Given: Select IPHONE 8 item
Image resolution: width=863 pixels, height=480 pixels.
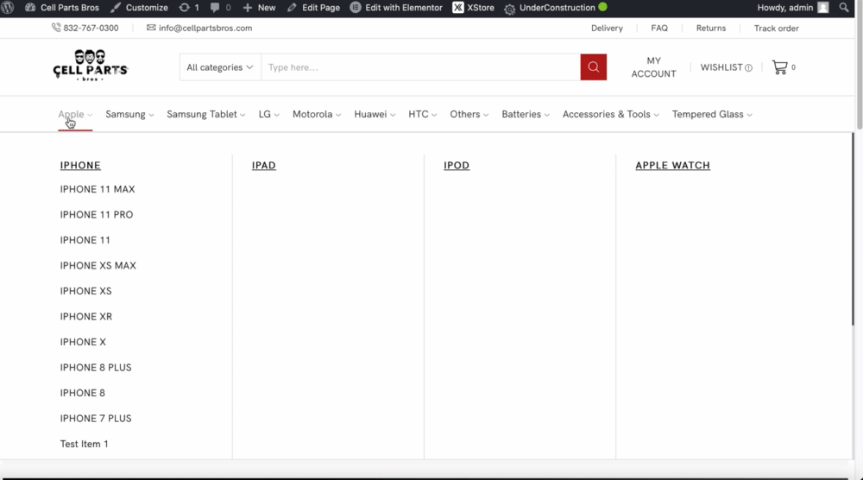Looking at the screenshot, I should [x=83, y=393].
